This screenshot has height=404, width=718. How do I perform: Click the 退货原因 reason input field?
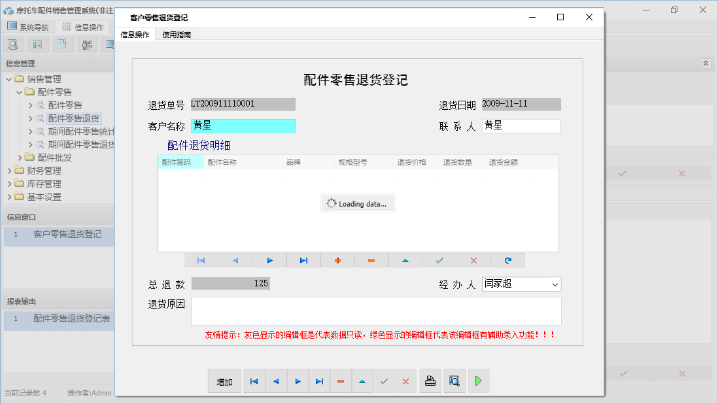tap(376, 311)
